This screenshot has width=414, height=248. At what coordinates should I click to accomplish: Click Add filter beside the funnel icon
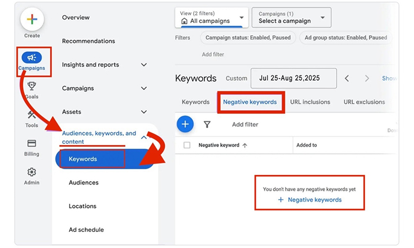245,125
